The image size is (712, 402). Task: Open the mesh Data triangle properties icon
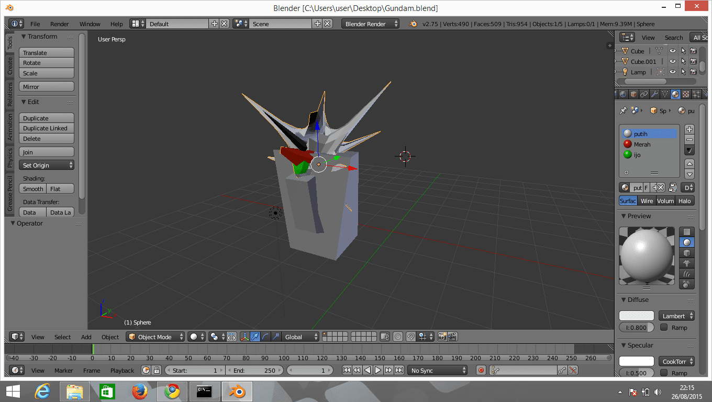click(665, 94)
